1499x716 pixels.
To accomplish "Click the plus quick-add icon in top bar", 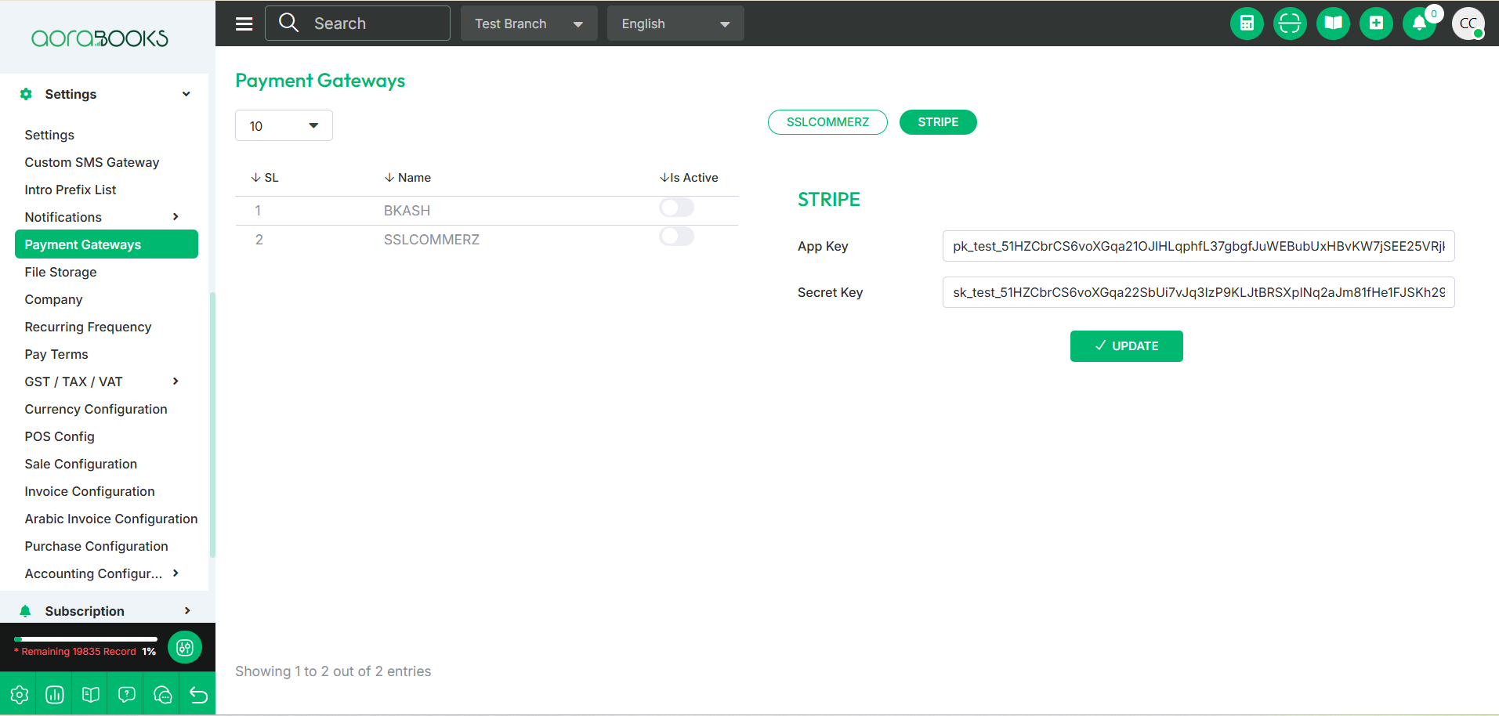I will (x=1376, y=24).
